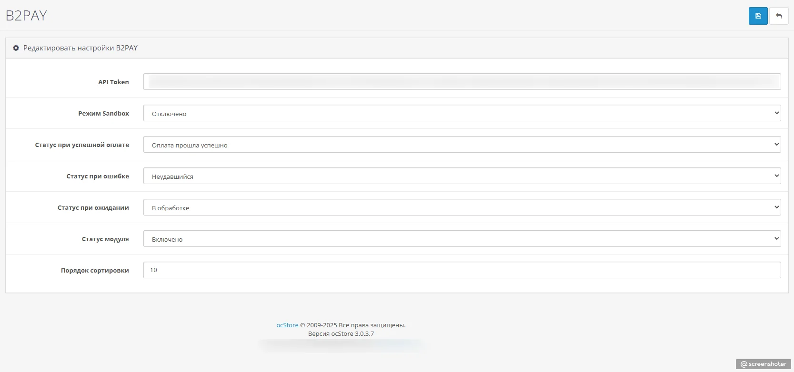The width and height of the screenshot is (794, 372).
Task: Expand the Статус при ошибке dropdown
Action: click(x=462, y=176)
